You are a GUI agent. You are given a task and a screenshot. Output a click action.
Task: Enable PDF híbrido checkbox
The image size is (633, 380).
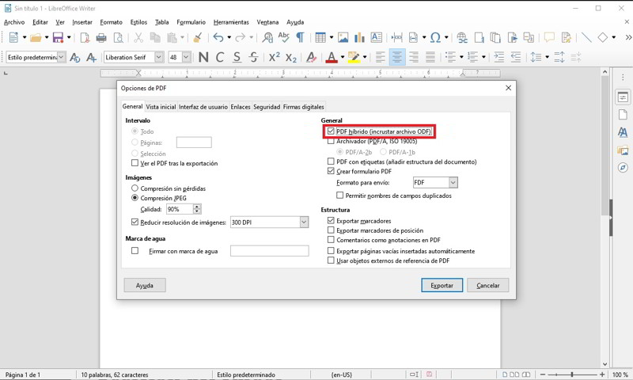(332, 131)
